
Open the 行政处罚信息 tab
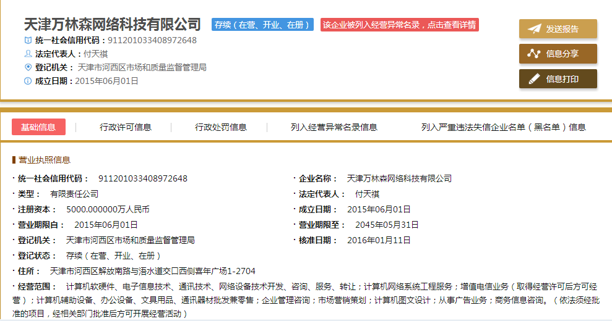pos(221,127)
